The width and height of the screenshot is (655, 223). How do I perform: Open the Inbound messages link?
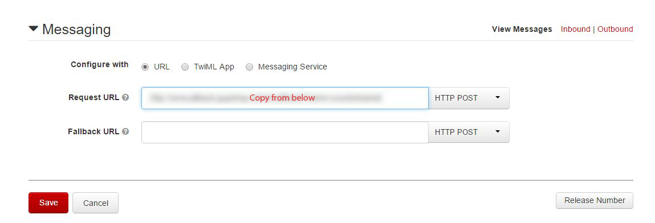tap(575, 29)
